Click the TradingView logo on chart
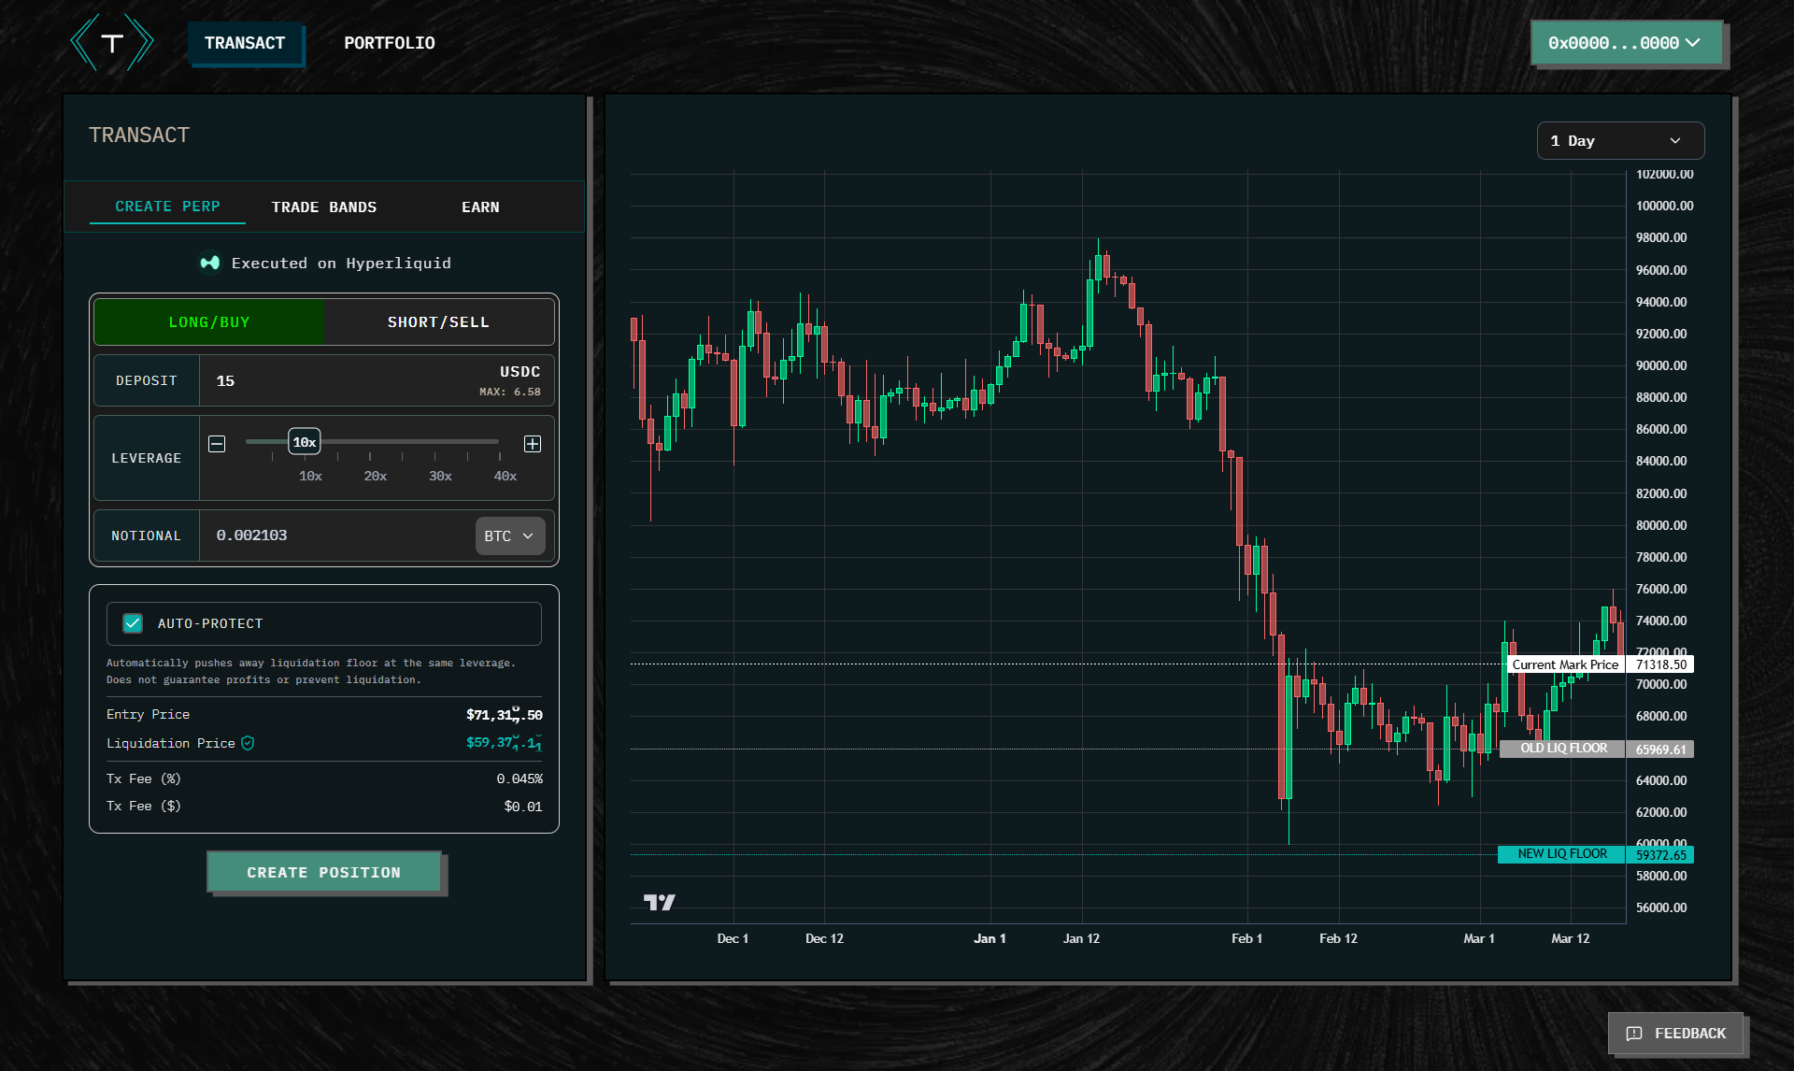The image size is (1794, 1071). click(660, 902)
